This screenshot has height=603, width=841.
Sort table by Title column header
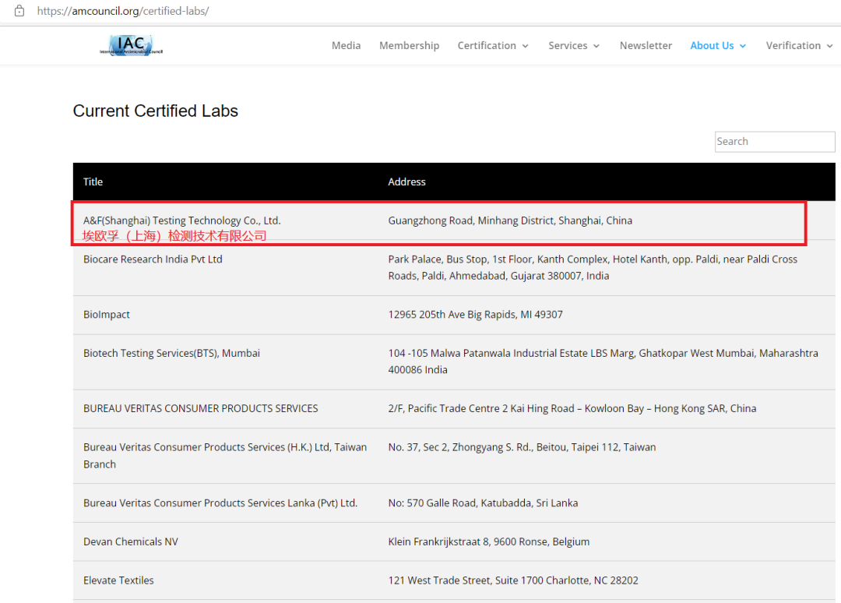point(93,182)
